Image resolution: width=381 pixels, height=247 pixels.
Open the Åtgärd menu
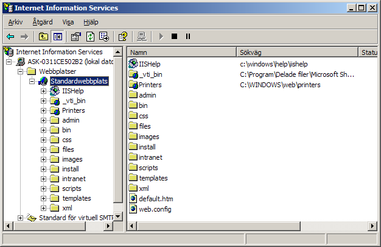click(x=43, y=22)
